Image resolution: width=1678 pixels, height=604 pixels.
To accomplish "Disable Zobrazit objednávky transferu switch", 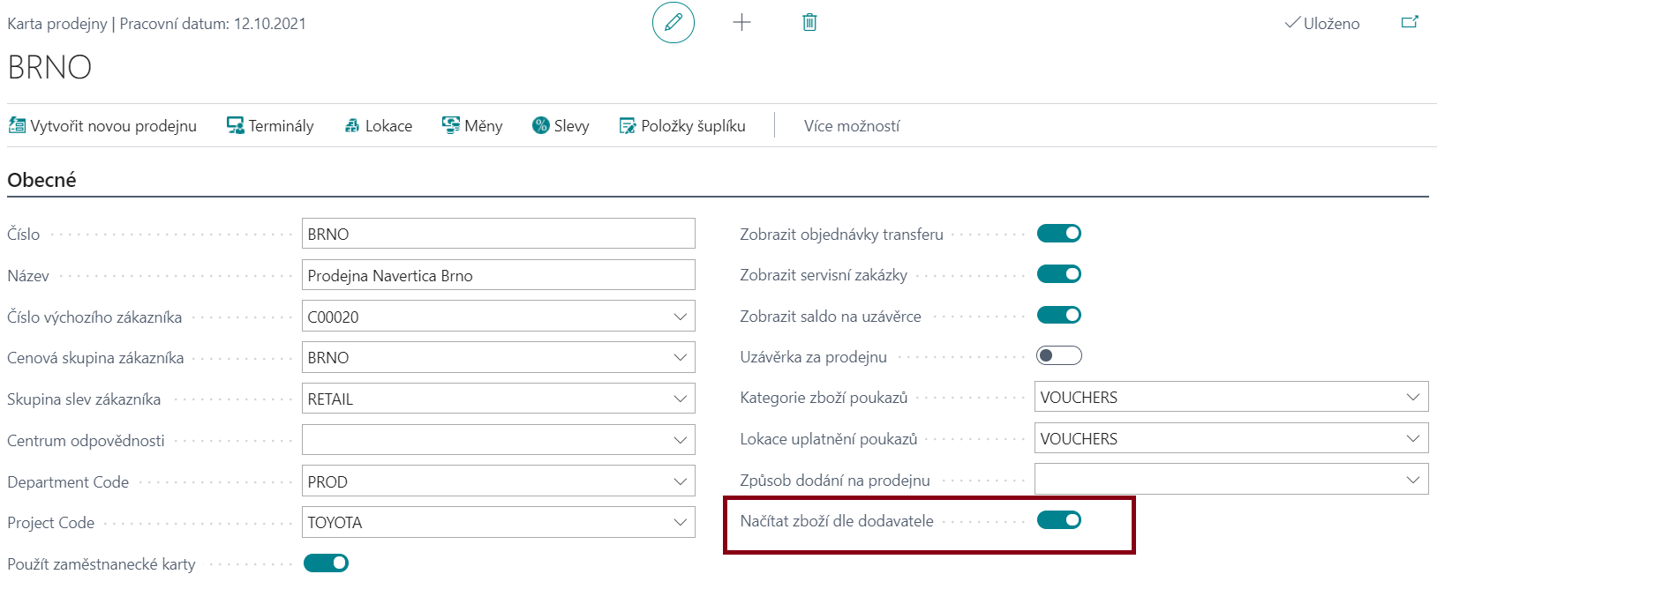I will click(1059, 234).
